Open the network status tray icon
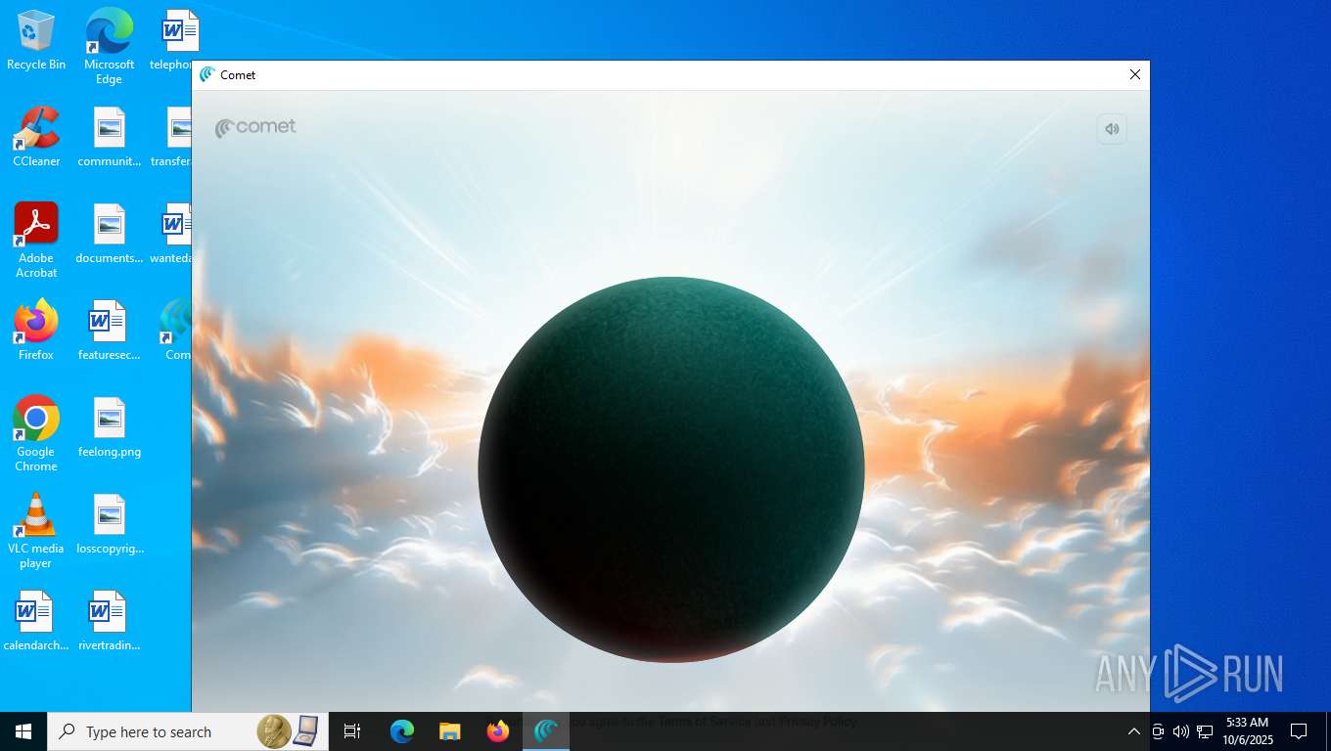 (x=1205, y=731)
